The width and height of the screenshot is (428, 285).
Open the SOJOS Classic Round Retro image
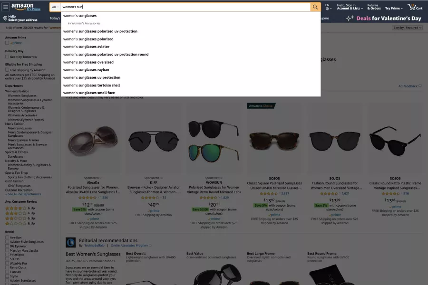pyautogui.click(x=395, y=141)
